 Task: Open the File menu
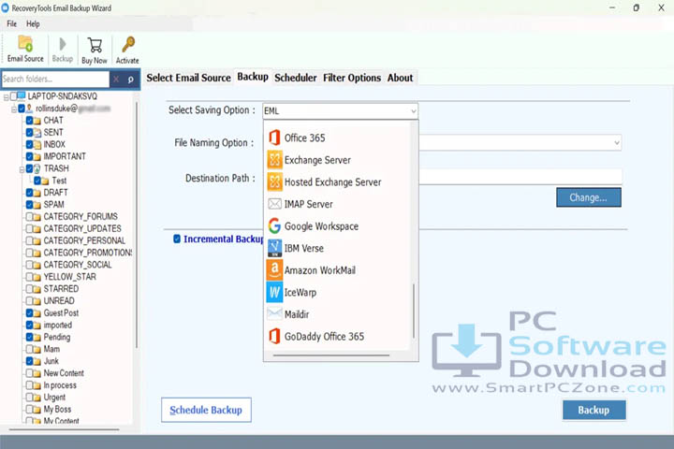(11, 23)
